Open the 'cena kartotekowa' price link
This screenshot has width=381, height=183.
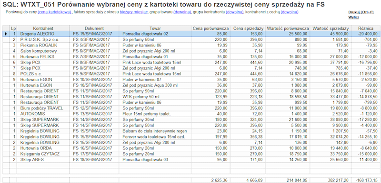click(x=54, y=12)
